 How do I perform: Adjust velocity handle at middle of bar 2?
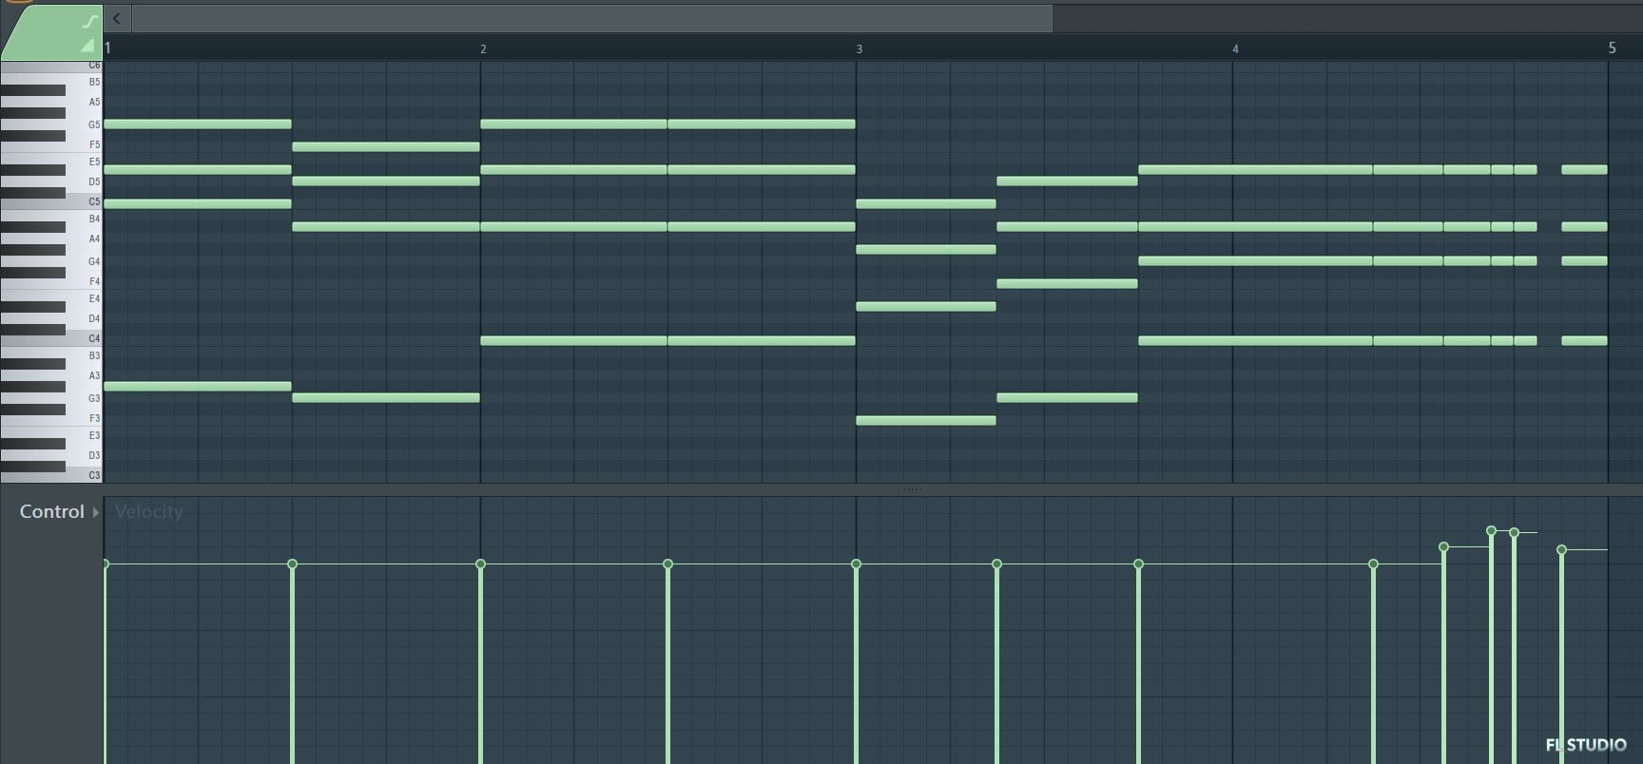click(x=667, y=563)
